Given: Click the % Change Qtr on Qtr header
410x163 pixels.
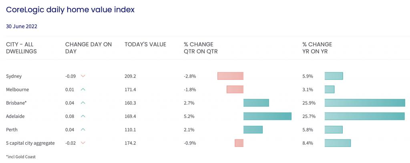Looking at the screenshot, I should pos(201,48).
